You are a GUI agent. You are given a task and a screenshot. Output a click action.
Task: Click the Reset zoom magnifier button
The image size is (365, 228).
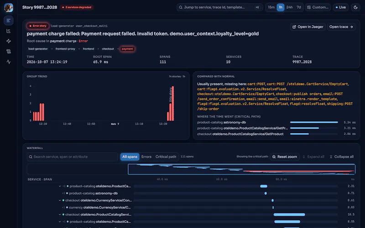point(285,157)
